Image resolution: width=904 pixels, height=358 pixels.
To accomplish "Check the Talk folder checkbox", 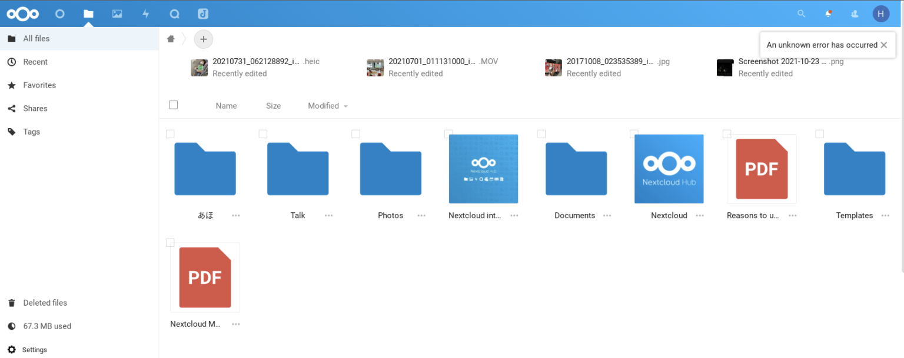I will pyautogui.click(x=263, y=133).
